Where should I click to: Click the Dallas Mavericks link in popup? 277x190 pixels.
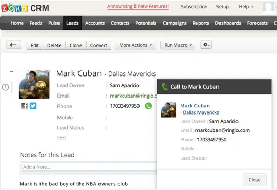[x=201, y=112]
